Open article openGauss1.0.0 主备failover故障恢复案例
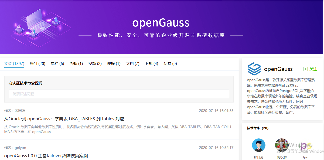This screenshot has height=160, width=324. 46,156
